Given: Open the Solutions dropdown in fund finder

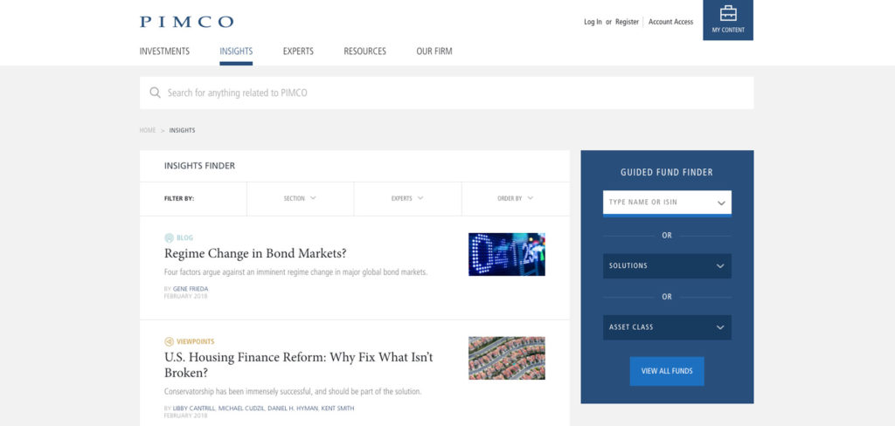Looking at the screenshot, I should point(666,265).
